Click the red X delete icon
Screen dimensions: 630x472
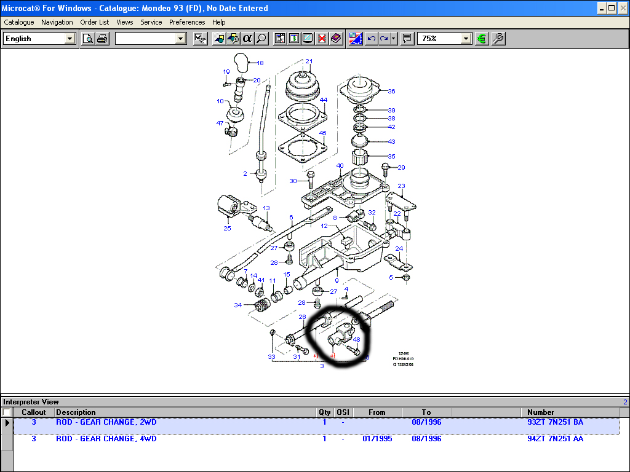tap(322, 39)
